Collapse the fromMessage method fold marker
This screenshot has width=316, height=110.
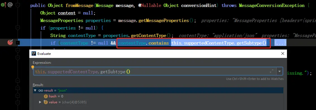coord(18,5)
